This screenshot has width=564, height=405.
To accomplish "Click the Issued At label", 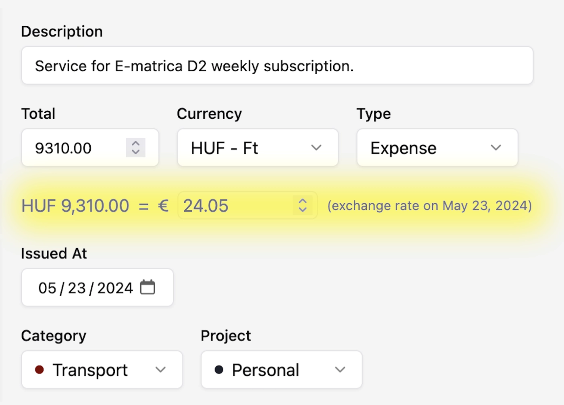I will tap(54, 253).
